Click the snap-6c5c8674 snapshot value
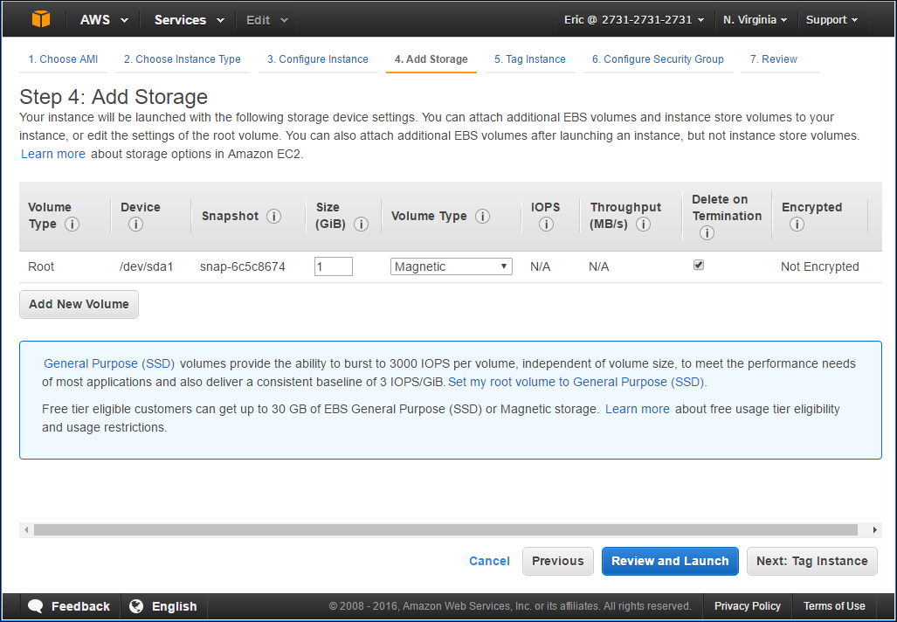This screenshot has width=897, height=622. point(243,266)
